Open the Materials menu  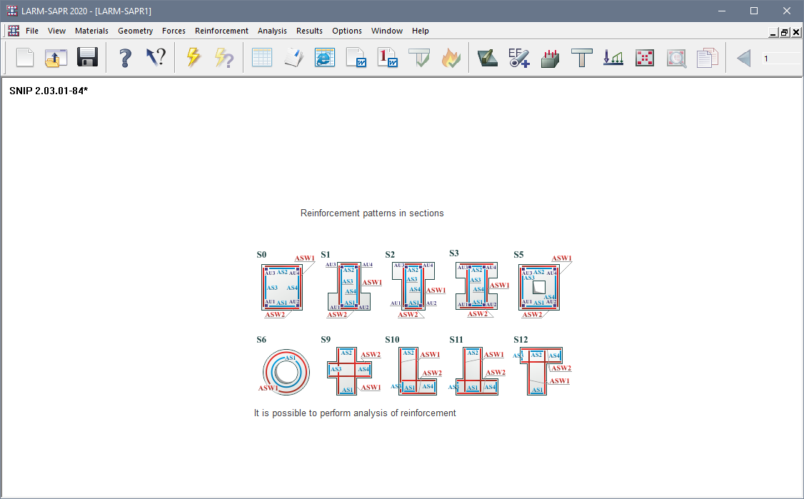[x=91, y=31]
